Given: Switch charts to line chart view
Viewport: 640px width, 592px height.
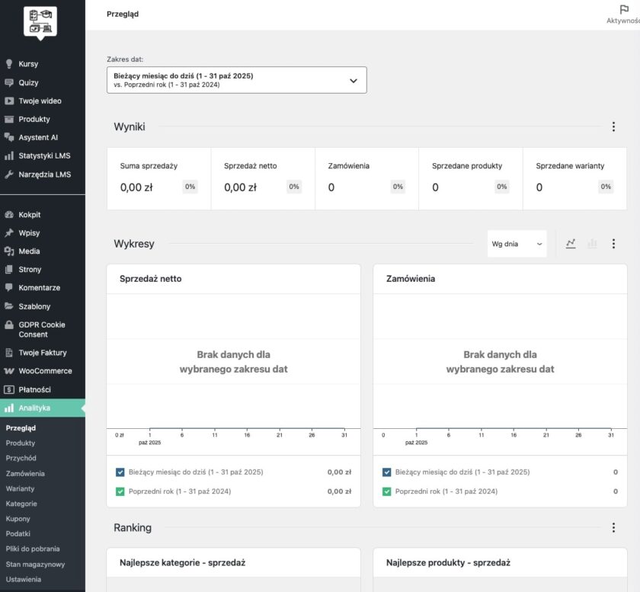Looking at the screenshot, I should [571, 243].
